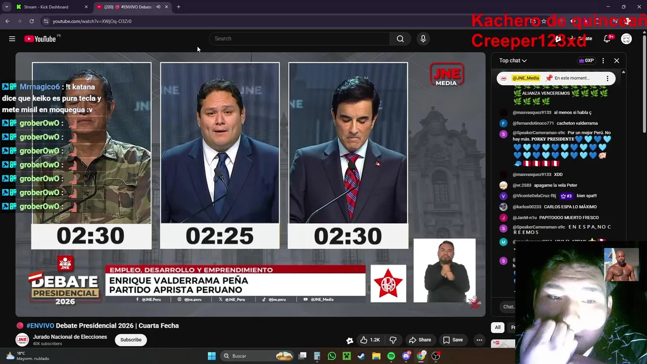This screenshot has width=647, height=364.
Task: Save the video to a playlist
Action: click(x=453, y=340)
